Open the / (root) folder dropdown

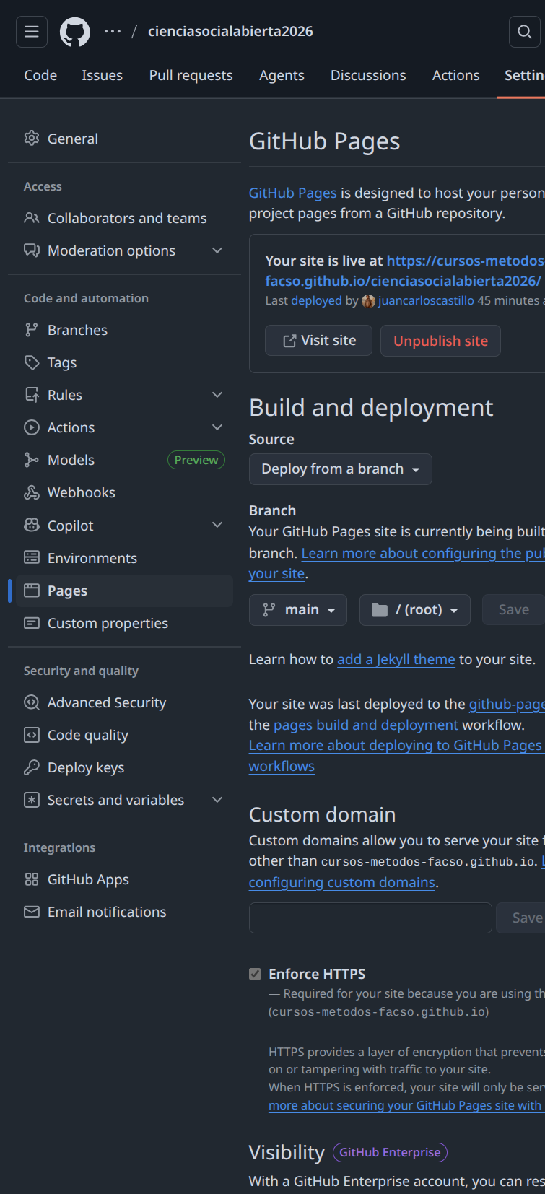[x=415, y=610]
